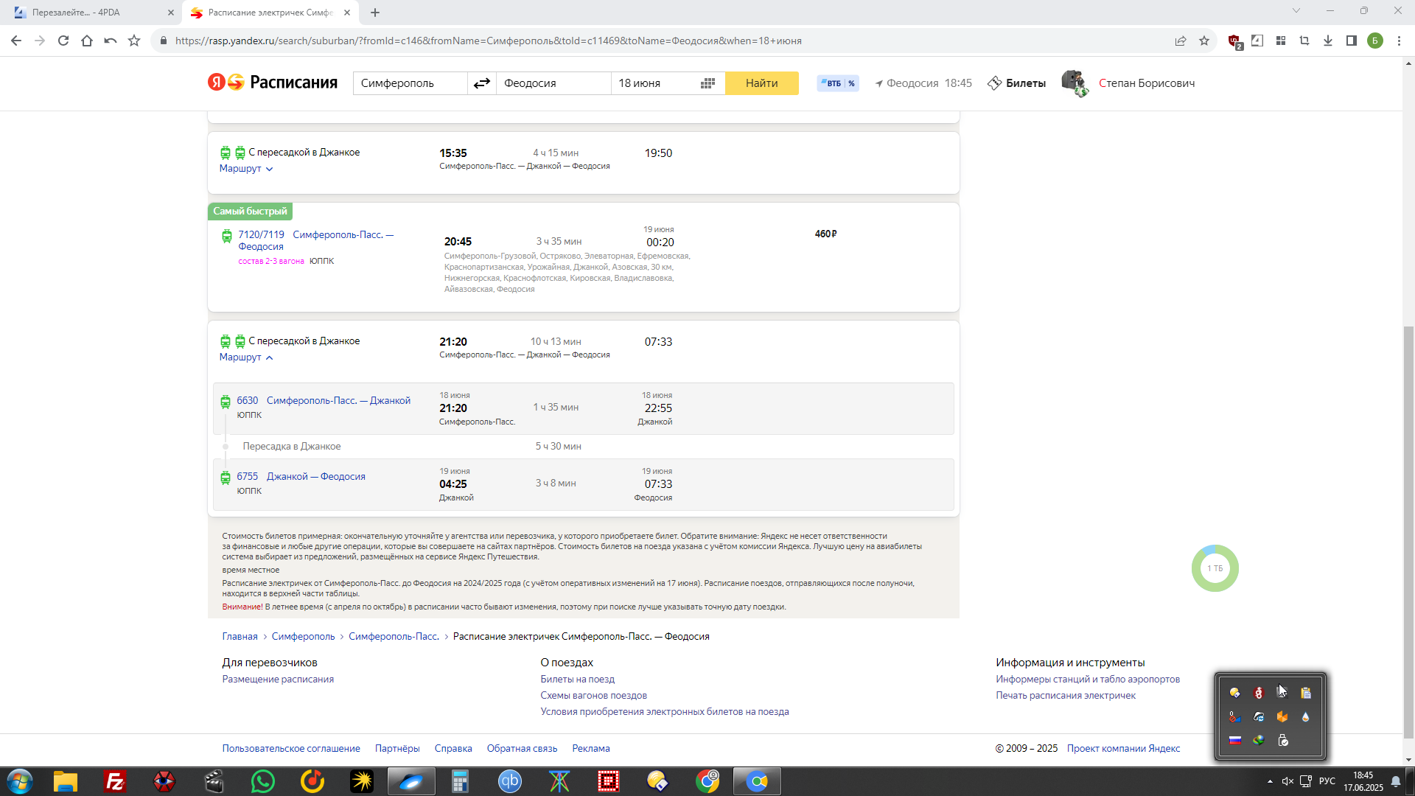Viewport: 1415px width, 796px height.
Task: Go to the browser home page
Action: (87, 41)
